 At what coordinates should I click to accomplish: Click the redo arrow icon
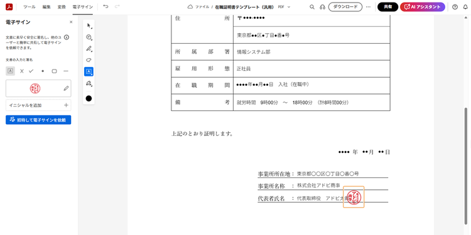tap(117, 7)
